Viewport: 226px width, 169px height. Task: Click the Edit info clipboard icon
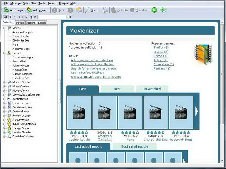(x=114, y=10)
